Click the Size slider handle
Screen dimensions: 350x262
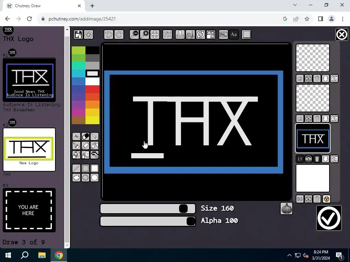tap(183, 209)
